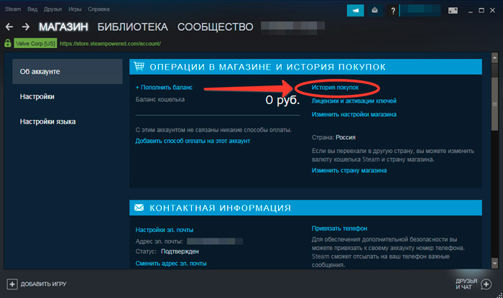The width and height of the screenshot is (503, 298).
Task: Open the help question mark icon
Action: click(x=392, y=11)
